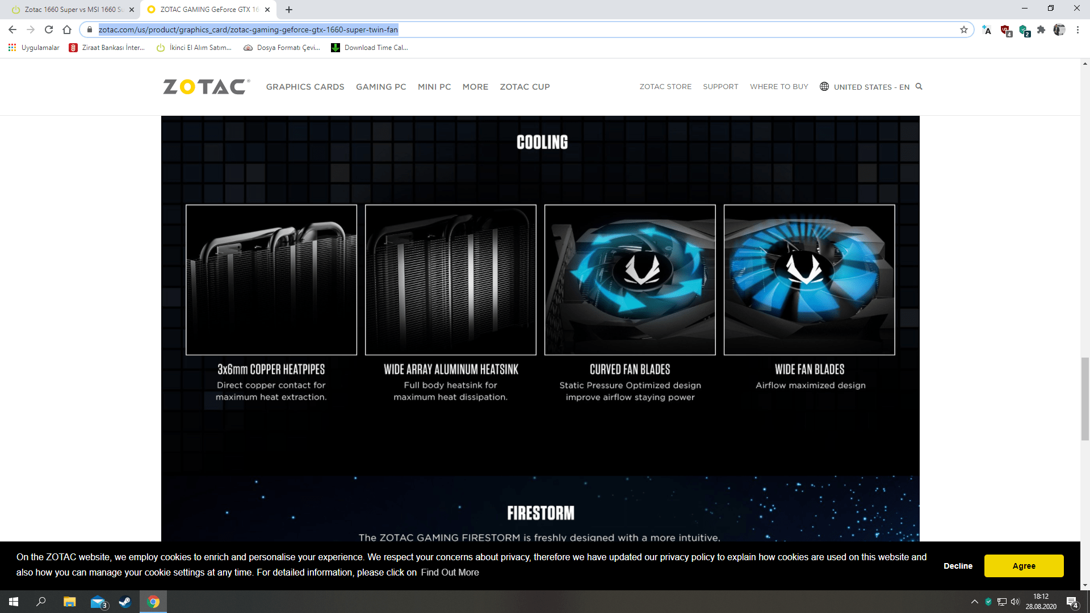Decline the cookie policy
Viewport: 1090px width, 613px height.
coord(958,566)
